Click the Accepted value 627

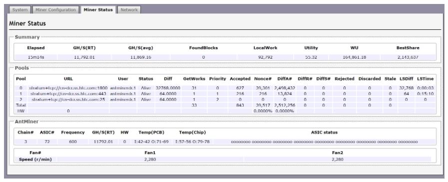240,88
